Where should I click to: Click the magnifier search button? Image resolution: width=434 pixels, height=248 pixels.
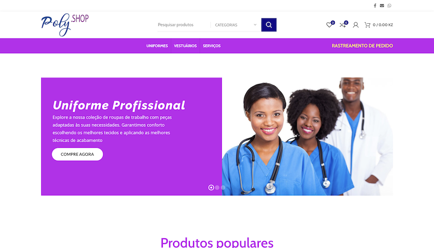(x=269, y=25)
